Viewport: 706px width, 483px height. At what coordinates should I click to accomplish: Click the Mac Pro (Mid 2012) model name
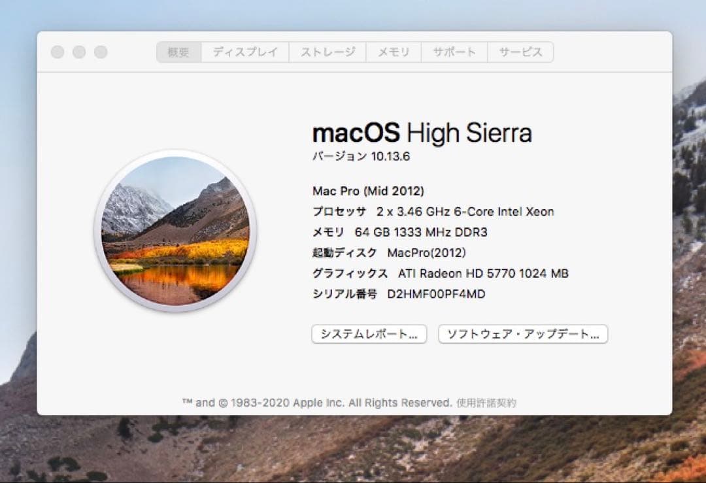(x=367, y=191)
